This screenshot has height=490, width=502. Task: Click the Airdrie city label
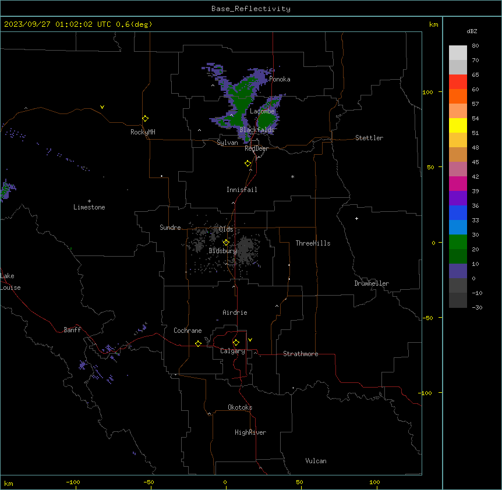pyautogui.click(x=235, y=313)
